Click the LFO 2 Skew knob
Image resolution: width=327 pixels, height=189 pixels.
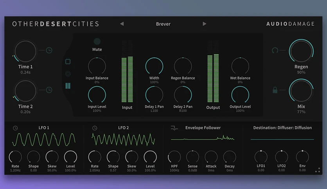pos(131,157)
